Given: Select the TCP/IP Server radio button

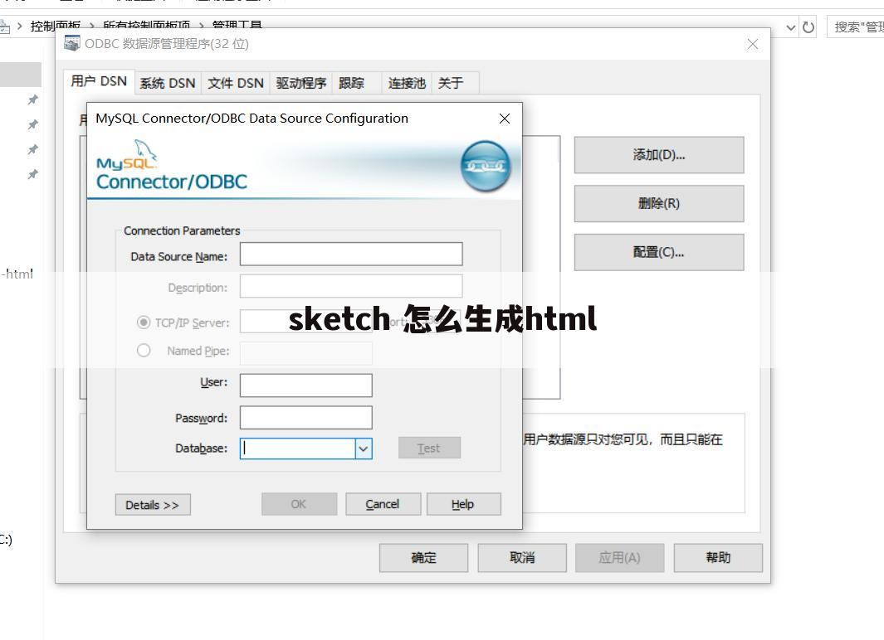Looking at the screenshot, I should [144, 322].
